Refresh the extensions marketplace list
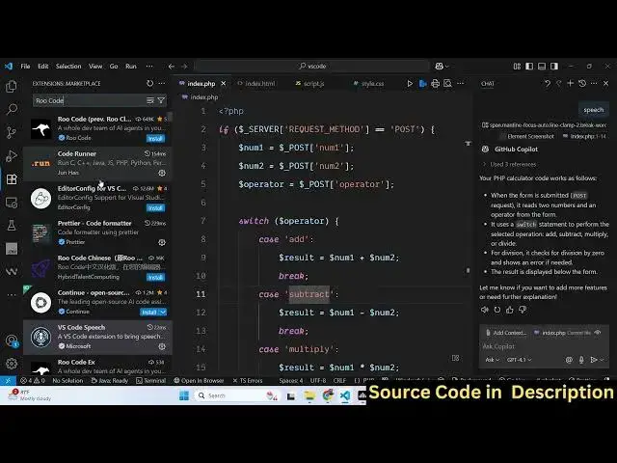Screen dimensions: 617x463 150,84
